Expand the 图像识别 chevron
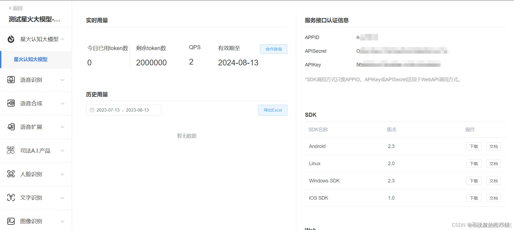514x230 pixels. (x=62, y=221)
